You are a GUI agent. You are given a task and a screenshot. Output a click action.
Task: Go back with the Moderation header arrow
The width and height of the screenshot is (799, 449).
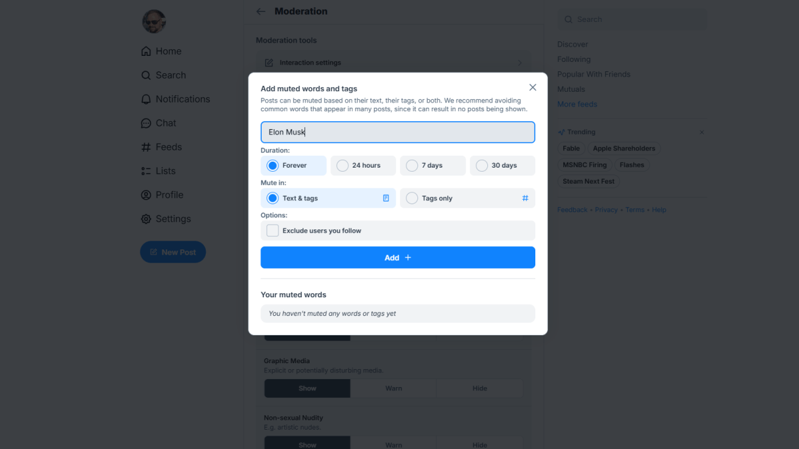(260, 11)
